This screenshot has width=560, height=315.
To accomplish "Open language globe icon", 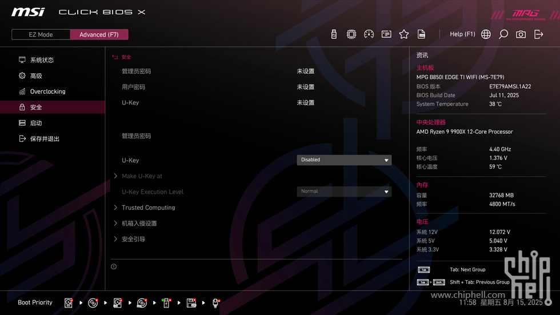I will (486, 34).
